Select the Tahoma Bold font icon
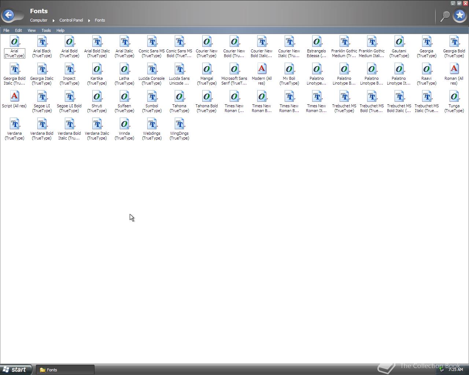The image size is (469, 375). click(x=207, y=96)
